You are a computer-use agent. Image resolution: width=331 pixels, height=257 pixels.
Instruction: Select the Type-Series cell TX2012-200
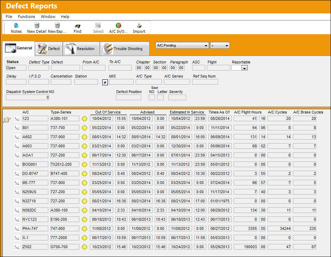65,164
